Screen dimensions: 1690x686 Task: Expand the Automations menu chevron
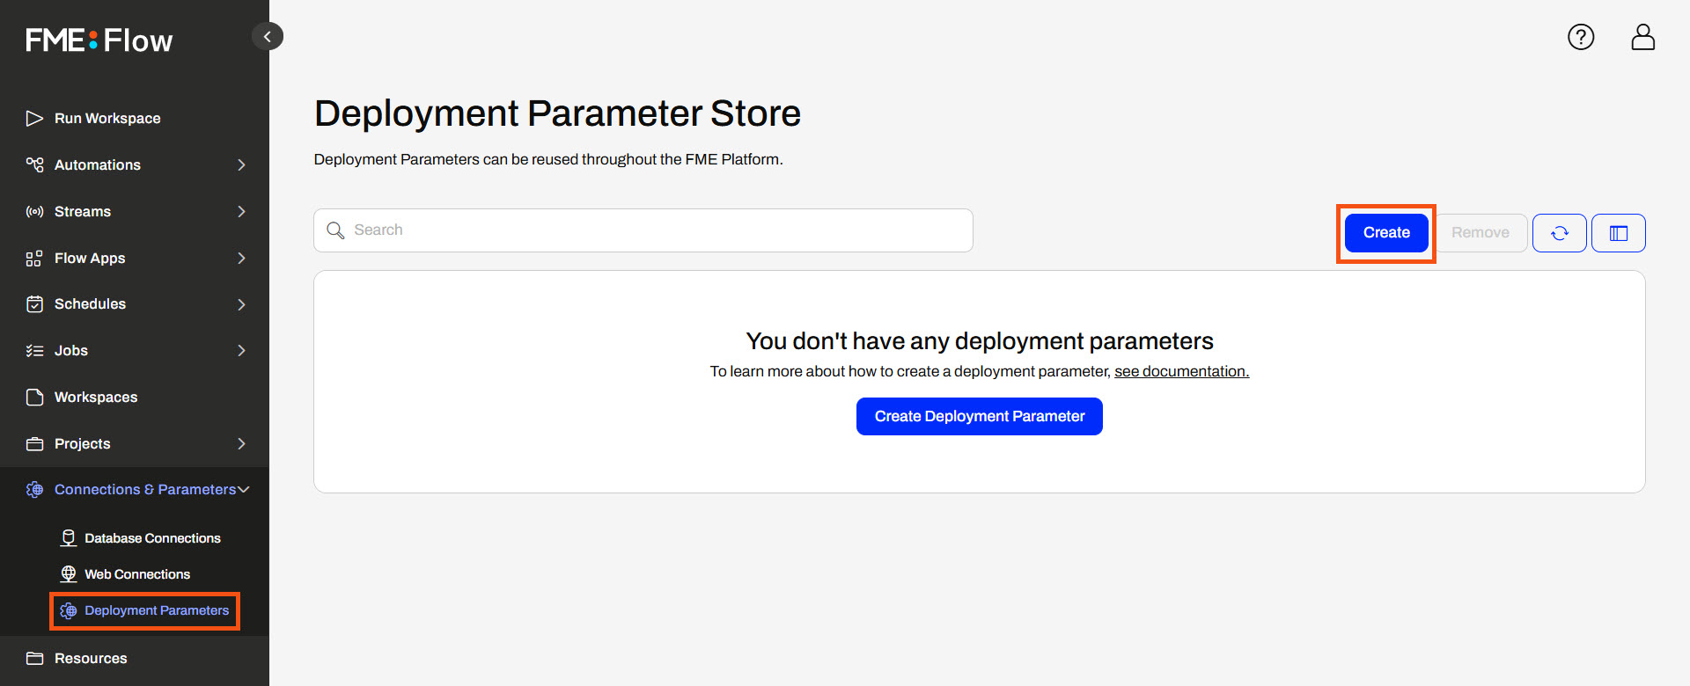241,164
